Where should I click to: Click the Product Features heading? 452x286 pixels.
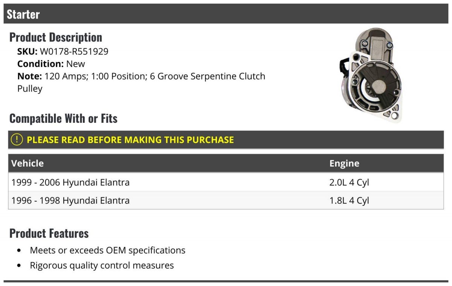[x=49, y=234]
